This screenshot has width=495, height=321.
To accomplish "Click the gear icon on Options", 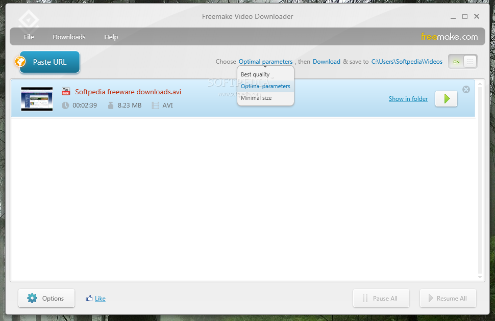I will point(32,298).
